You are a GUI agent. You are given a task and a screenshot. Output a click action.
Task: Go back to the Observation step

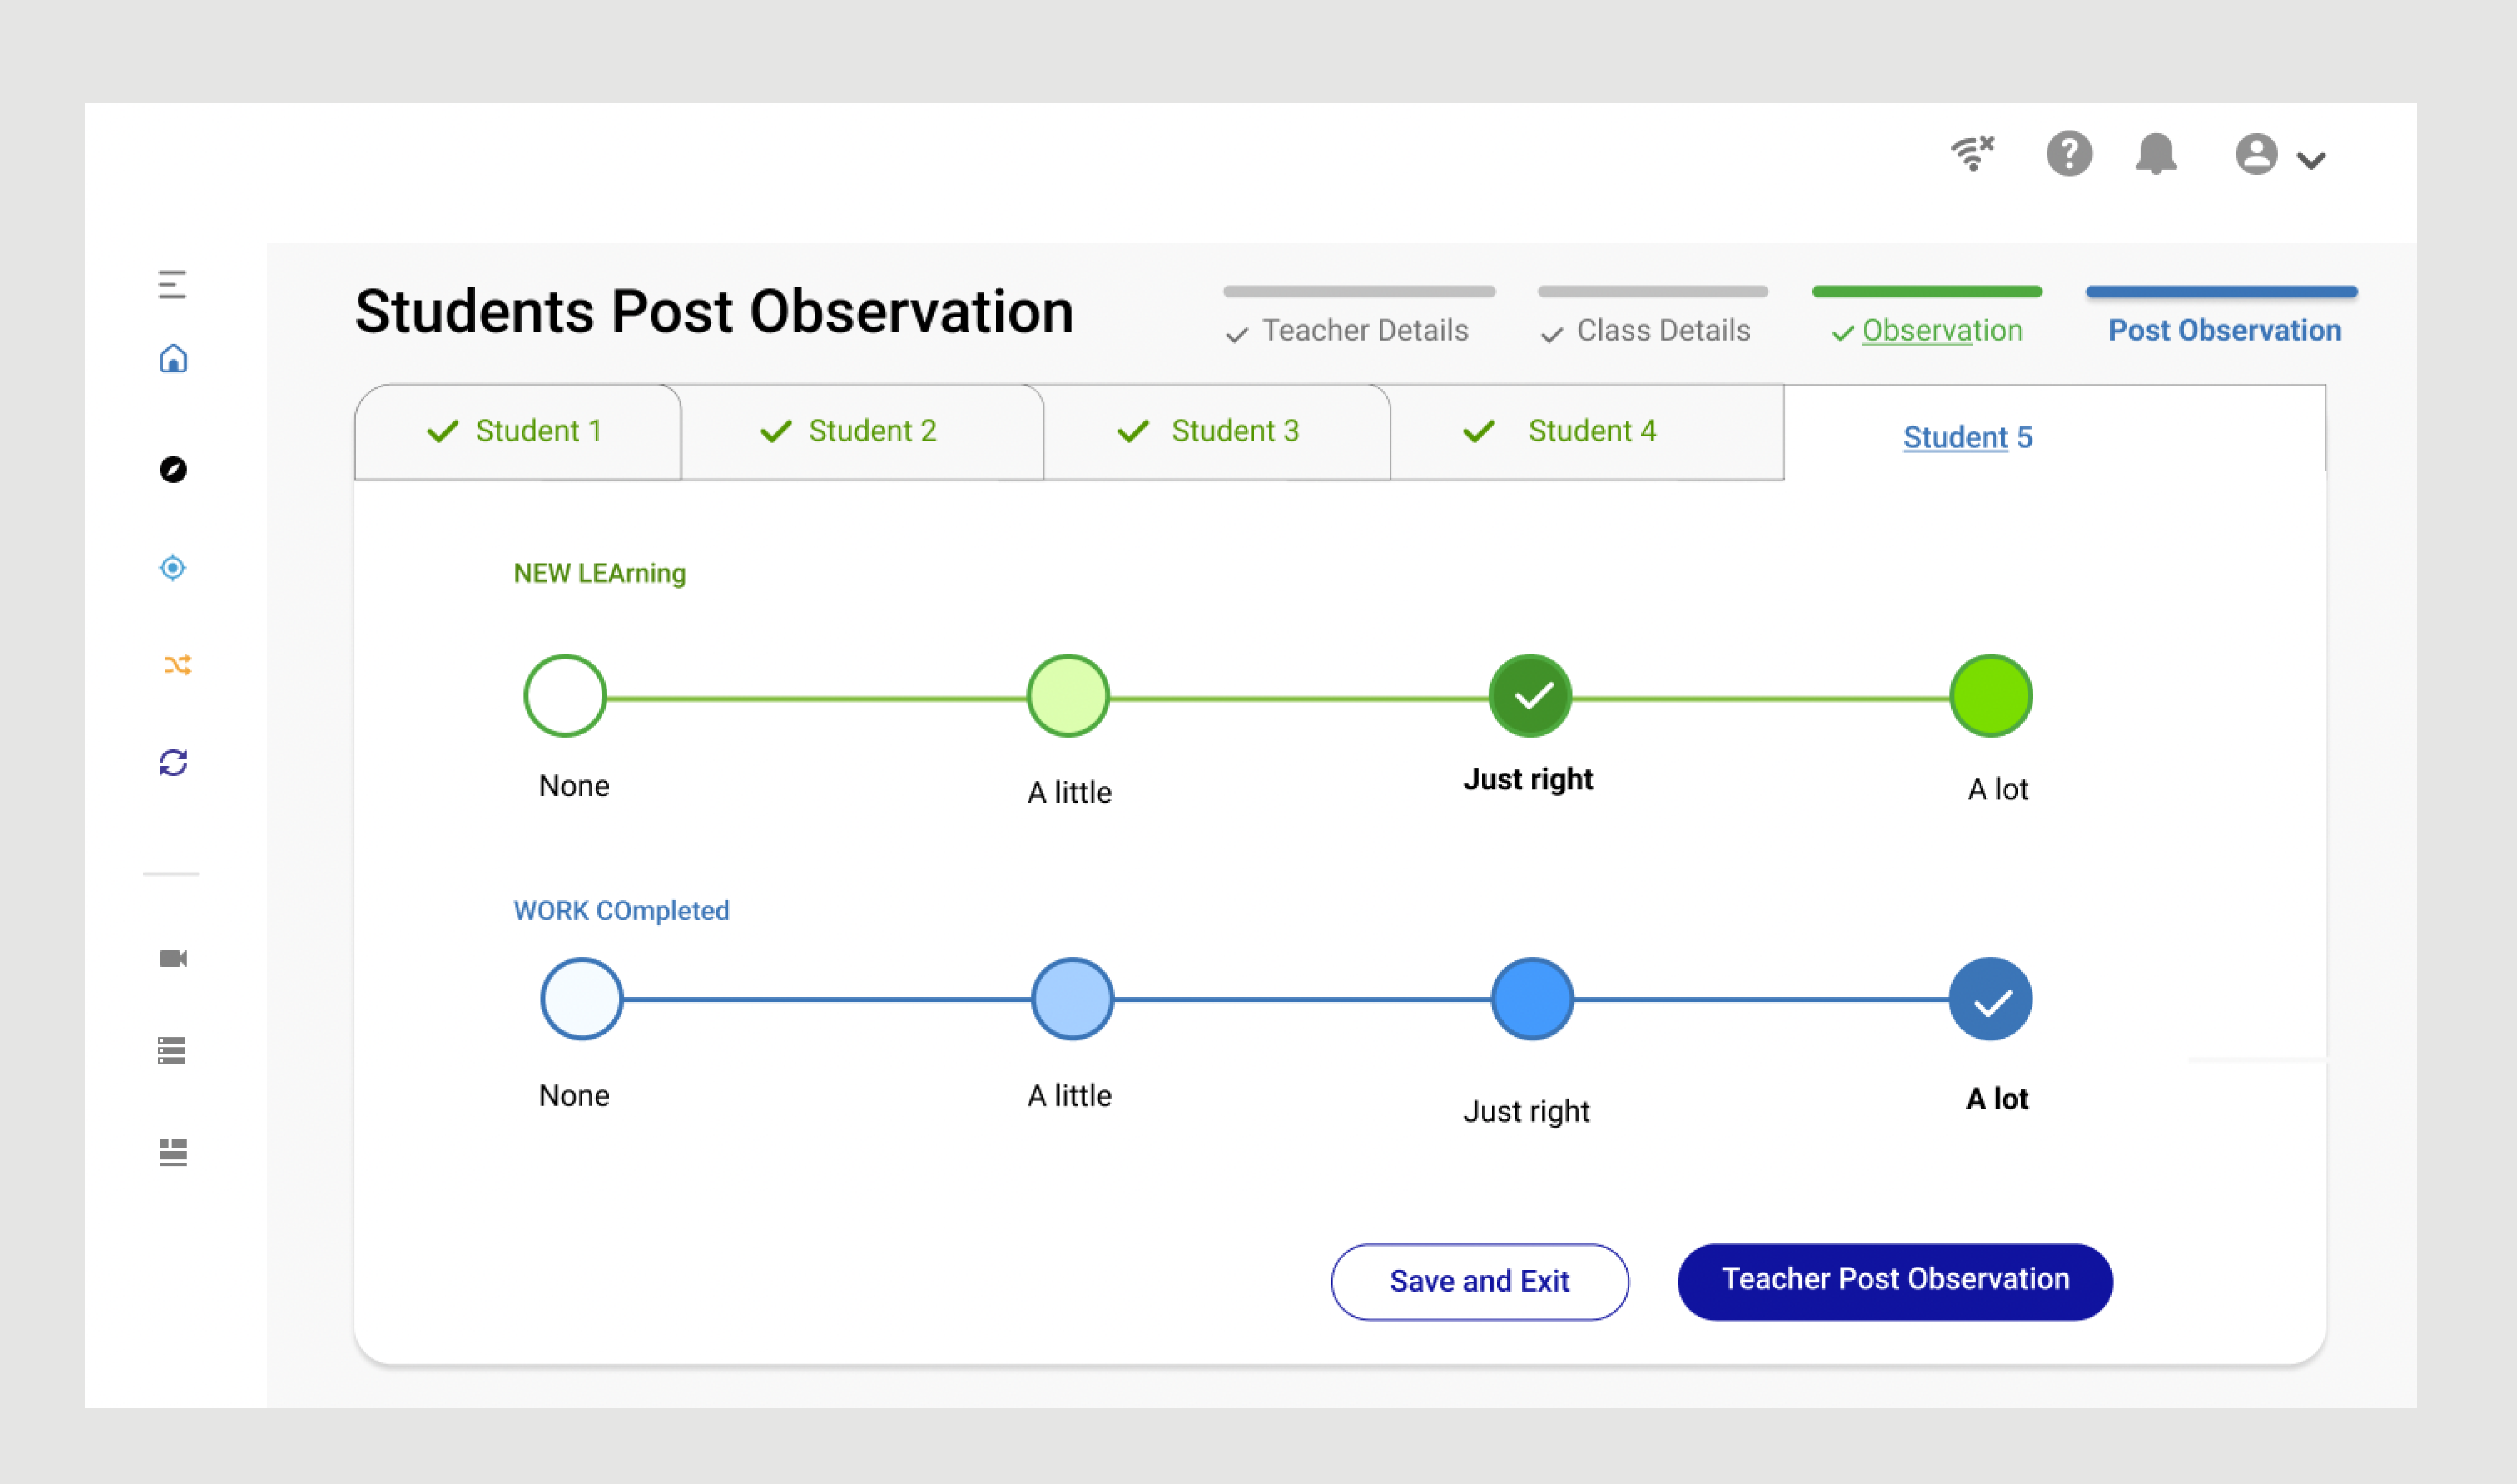(1941, 331)
